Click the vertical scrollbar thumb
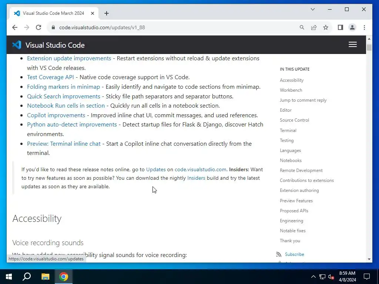379x284 pixels. 369,47
